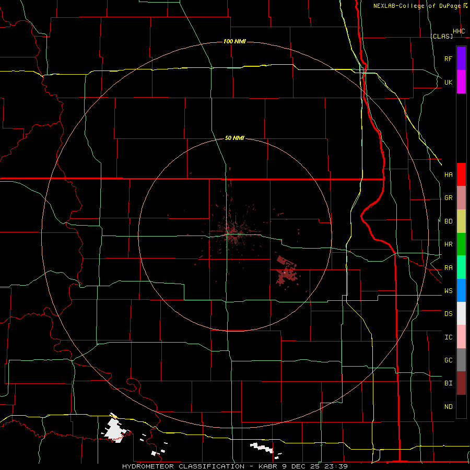Click the DS legend label
Image resolution: width=470 pixels, height=470 pixels.
click(448, 314)
